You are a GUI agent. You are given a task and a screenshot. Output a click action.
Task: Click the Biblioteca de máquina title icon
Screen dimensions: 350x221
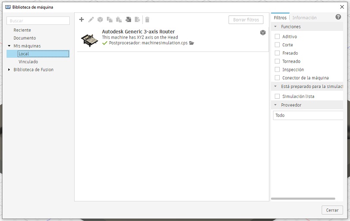(8, 7)
